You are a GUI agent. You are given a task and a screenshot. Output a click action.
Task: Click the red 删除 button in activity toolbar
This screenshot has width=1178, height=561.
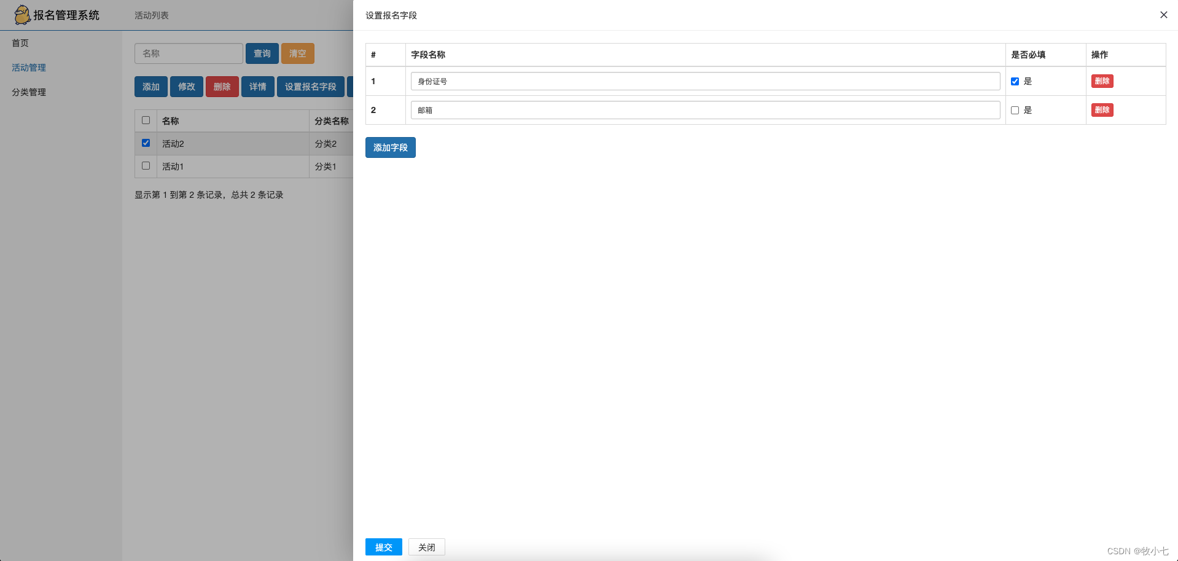click(222, 87)
